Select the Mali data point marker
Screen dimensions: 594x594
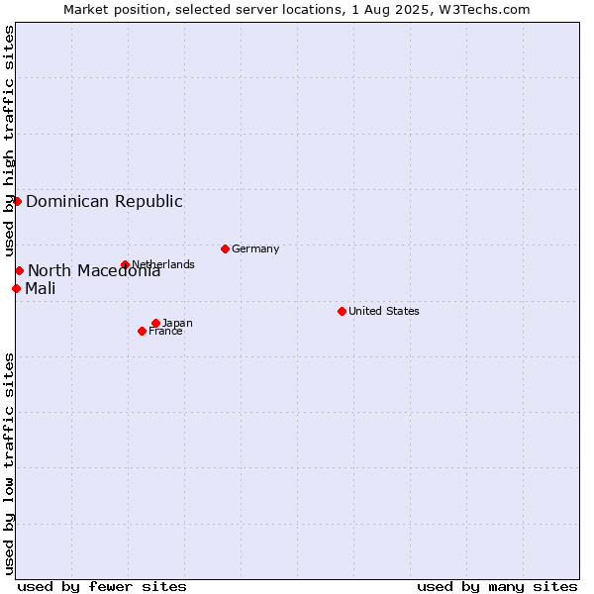[x=16, y=289]
